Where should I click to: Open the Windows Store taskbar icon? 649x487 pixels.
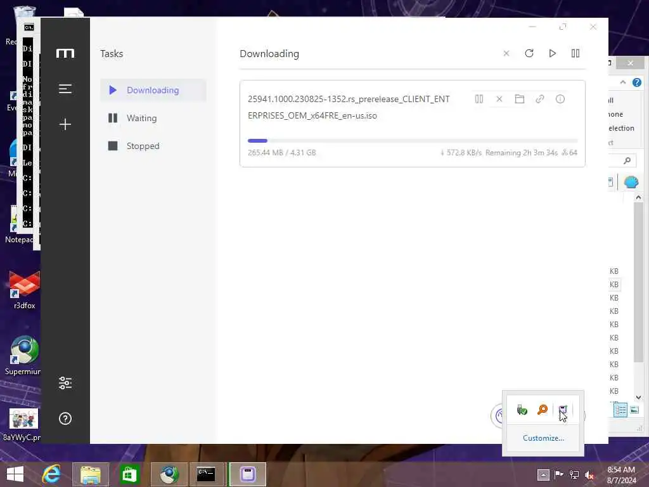(x=129, y=474)
